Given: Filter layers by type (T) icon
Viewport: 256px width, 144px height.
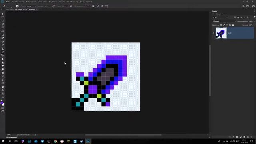Looking at the screenshot, I should [x=241, y=18].
